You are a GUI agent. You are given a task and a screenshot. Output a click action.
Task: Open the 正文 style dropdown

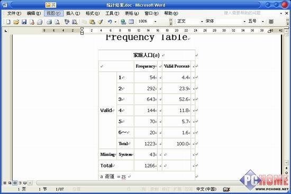click(202, 22)
